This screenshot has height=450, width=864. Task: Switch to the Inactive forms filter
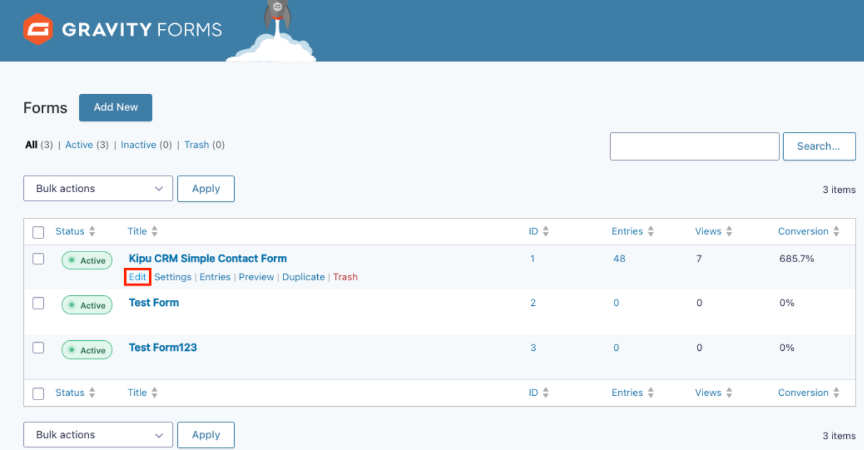point(138,145)
